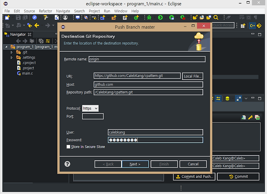This screenshot has height=194, width=267.
Task: Open the File menu
Action: pyautogui.click(x=7, y=11)
